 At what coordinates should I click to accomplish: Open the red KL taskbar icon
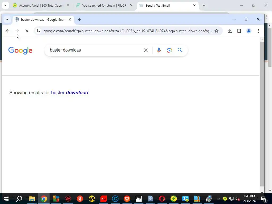[x=104, y=199]
